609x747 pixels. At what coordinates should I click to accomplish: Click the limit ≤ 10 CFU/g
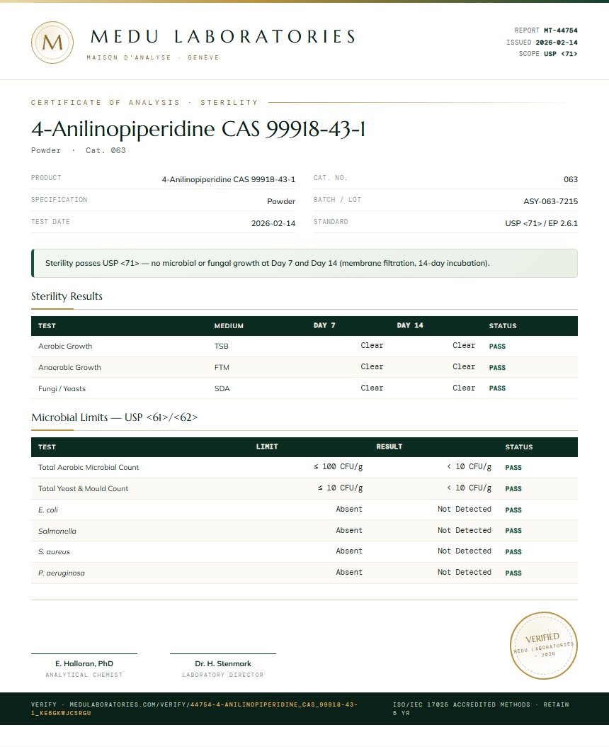click(340, 488)
